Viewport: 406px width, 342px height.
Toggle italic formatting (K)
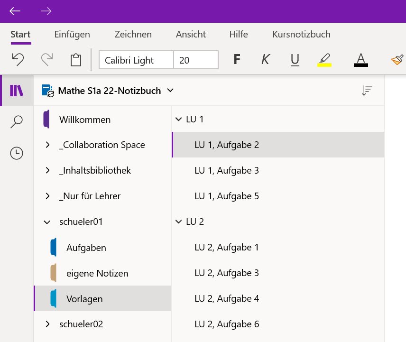click(x=266, y=60)
